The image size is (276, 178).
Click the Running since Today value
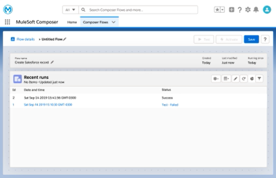pyautogui.click(x=252, y=63)
